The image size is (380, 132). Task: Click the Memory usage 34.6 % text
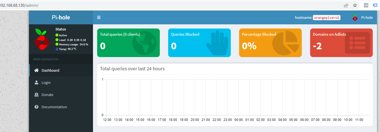pos(73,44)
